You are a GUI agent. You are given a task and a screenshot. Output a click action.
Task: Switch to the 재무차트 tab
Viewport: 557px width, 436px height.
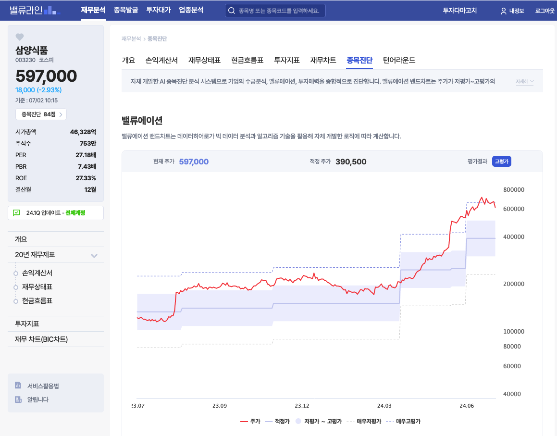click(323, 60)
